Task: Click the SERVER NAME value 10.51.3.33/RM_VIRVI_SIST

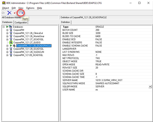Action: [x=109, y=80]
